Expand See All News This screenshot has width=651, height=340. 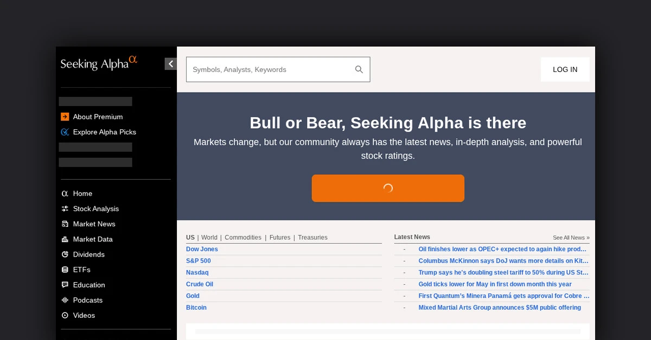[x=571, y=237]
